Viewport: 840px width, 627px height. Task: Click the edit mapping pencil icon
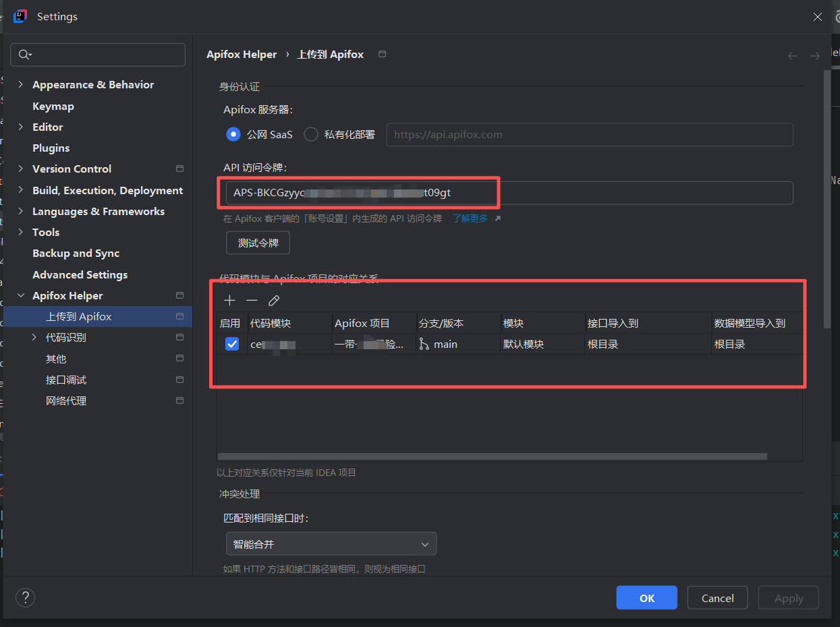pyautogui.click(x=274, y=301)
